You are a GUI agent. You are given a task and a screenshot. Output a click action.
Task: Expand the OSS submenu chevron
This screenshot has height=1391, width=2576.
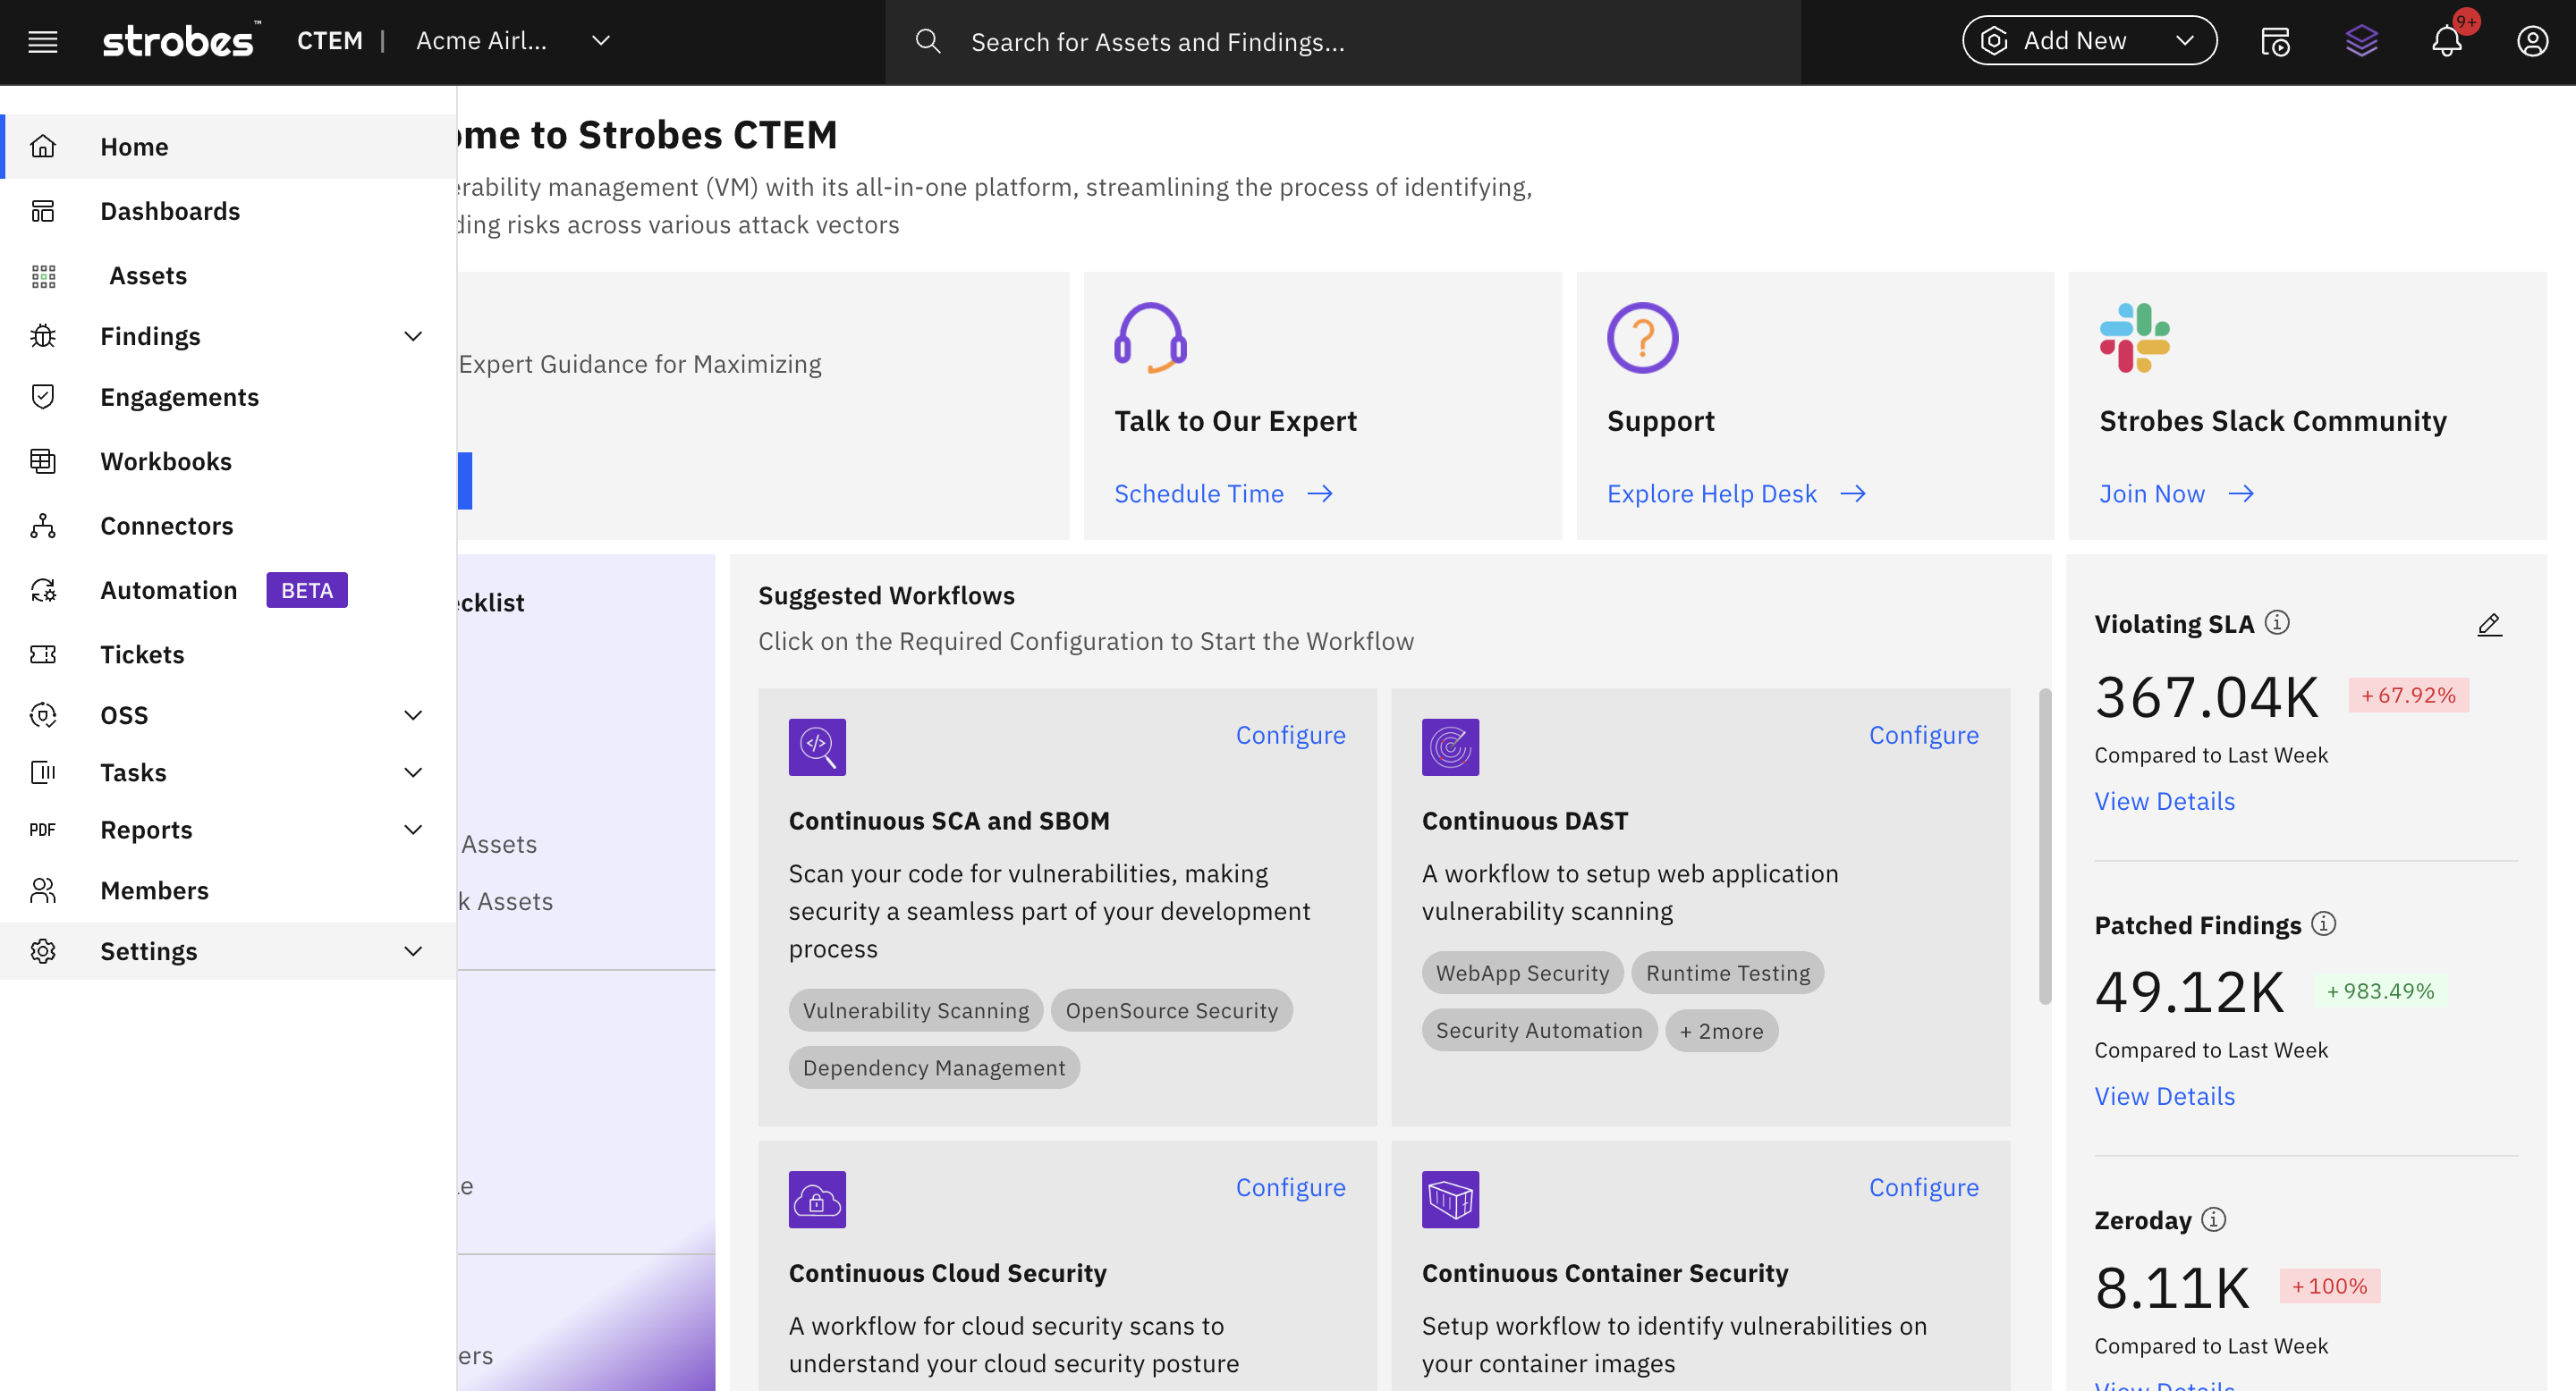[413, 714]
